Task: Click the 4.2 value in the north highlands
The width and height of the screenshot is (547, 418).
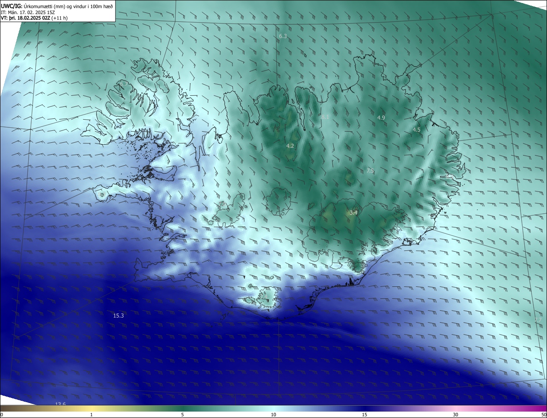Action: click(290, 146)
